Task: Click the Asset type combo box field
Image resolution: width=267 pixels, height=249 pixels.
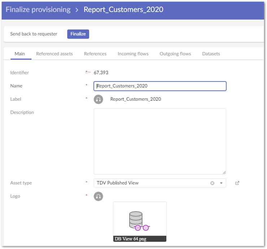Action: (152, 183)
